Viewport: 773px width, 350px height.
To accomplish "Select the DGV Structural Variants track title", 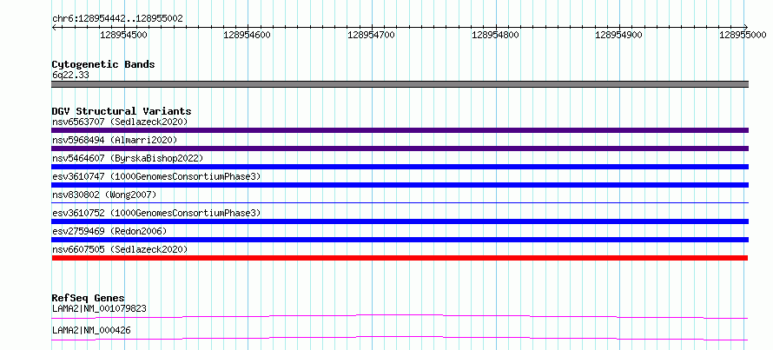I will (122, 111).
